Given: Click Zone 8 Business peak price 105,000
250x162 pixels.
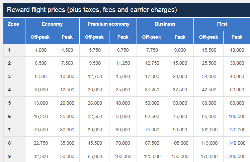Looking at the screenshot, I should click(180, 143).
